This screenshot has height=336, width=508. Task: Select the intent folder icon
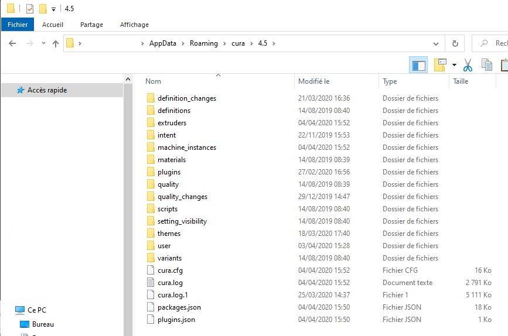[151, 135]
